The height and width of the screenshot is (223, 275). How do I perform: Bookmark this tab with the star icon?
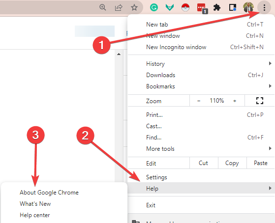(x=134, y=7)
